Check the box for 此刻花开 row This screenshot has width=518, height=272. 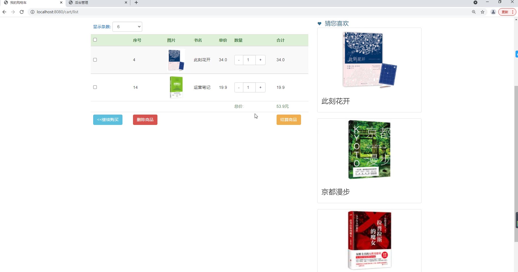click(95, 60)
